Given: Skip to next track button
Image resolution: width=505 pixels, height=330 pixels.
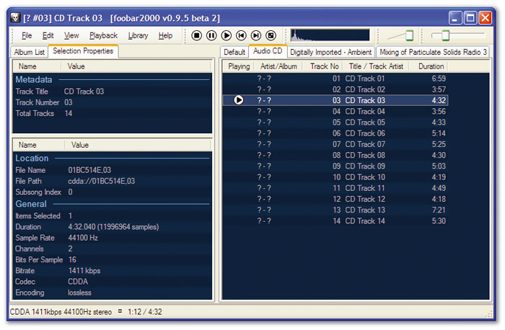Looking at the screenshot, I should click(x=256, y=35).
